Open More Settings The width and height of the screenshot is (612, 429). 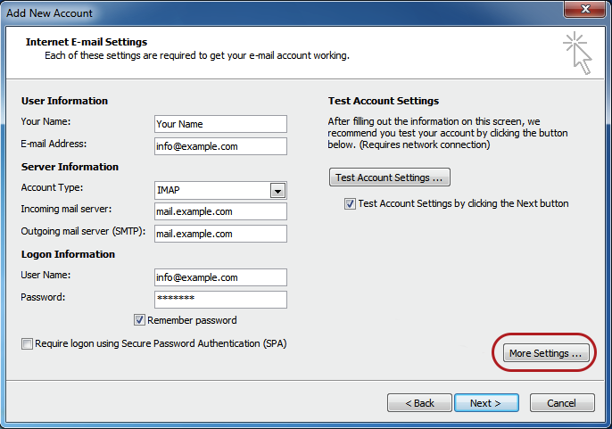click(545, 353)
